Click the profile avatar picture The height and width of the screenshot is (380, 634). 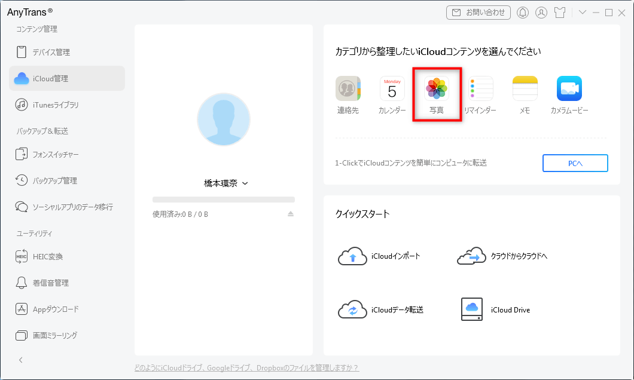224,119
